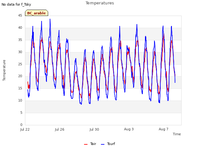Select the 'No data for f_Tsky' message
The height and width of the screenshot is (150, 200).
(x=16, y=4)
